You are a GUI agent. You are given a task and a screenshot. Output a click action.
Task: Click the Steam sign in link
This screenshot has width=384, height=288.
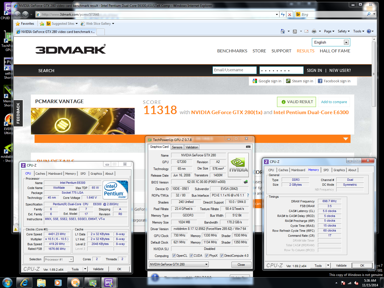[300, 81]
